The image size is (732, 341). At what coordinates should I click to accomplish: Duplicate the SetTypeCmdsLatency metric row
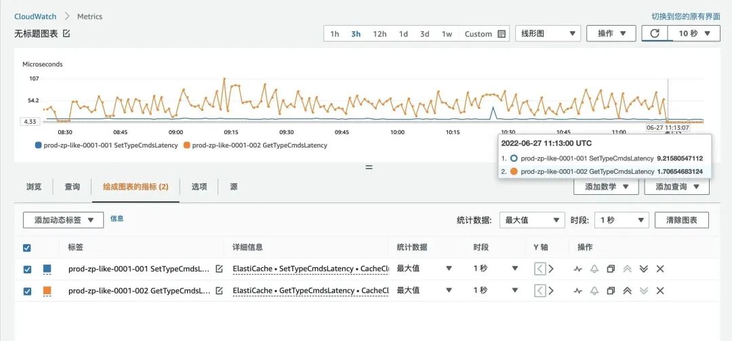[x=611, y=269]
